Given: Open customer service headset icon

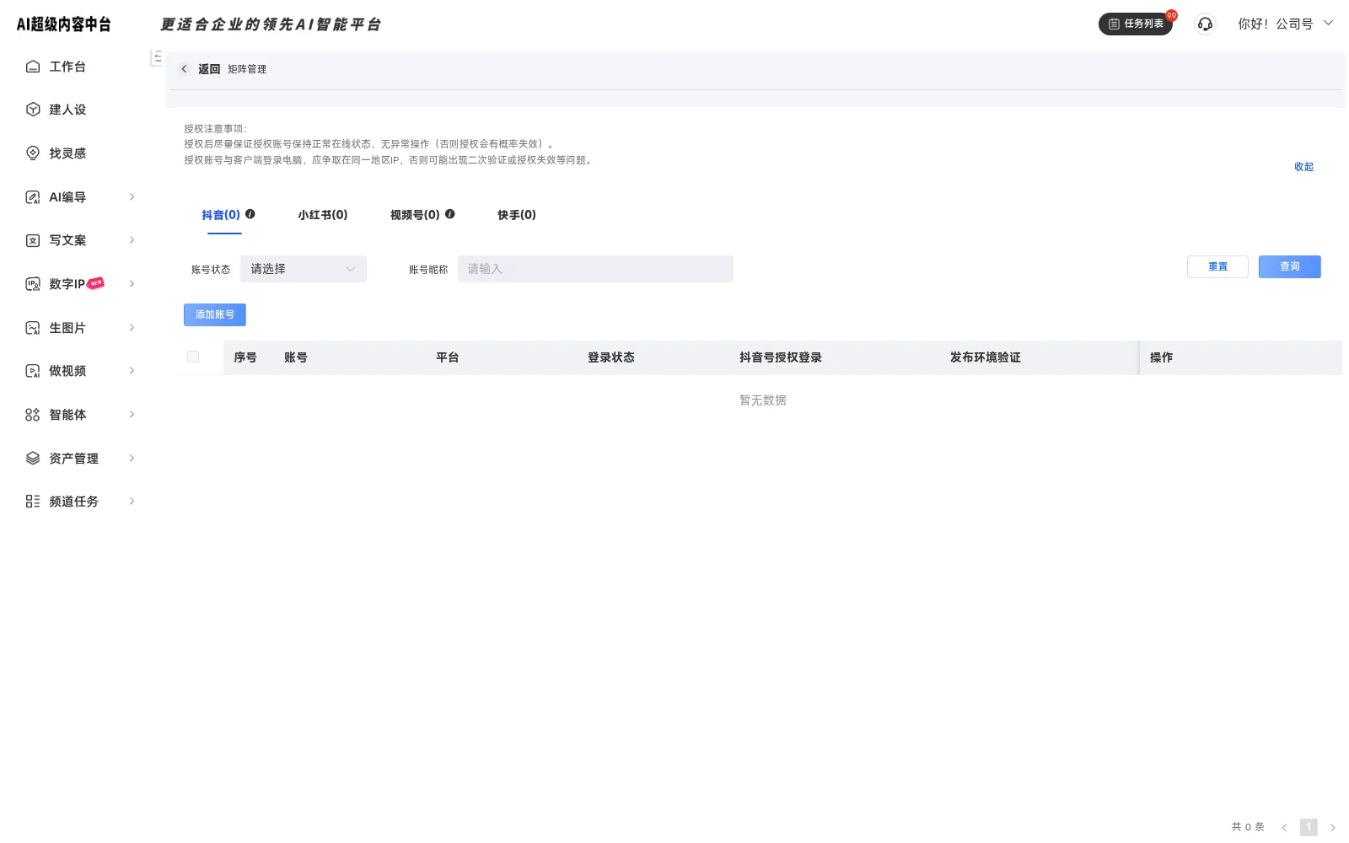Looking at the screenshot, I should pos(1205,24).
